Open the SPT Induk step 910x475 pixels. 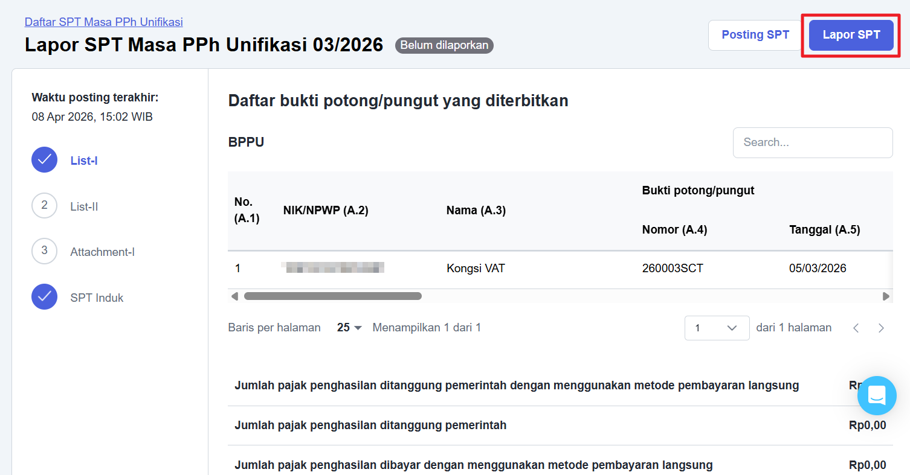pyautogui.click(x=97, y=298)
